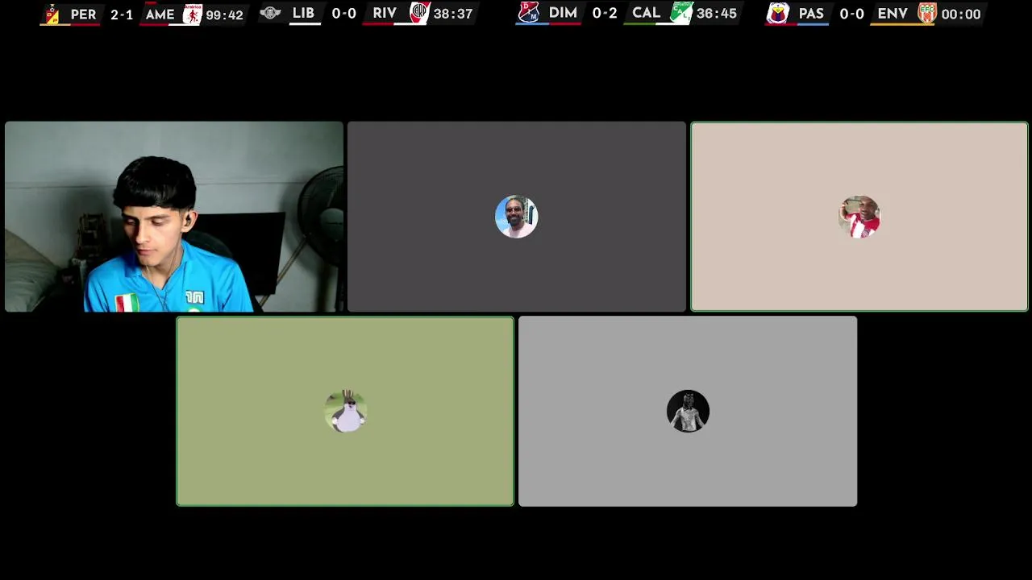Viewport: 1032px width, 580px height.
Task: Click the CAL team abbreviation
Action: coord(647,14)
